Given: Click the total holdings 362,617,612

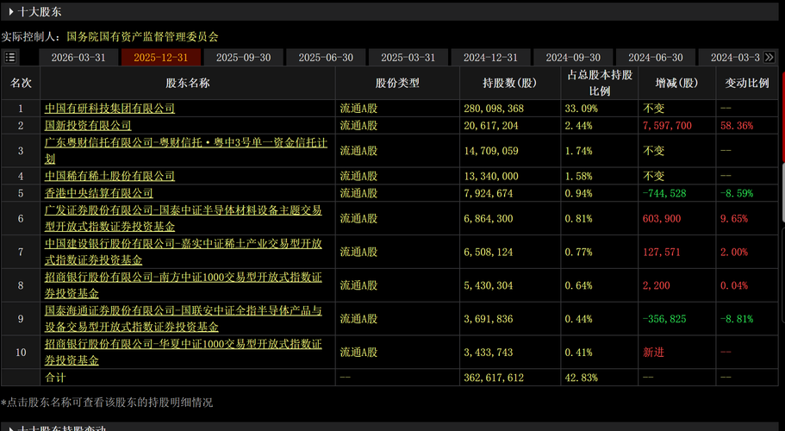Looking at the screenshot, I should pos(494,378).
